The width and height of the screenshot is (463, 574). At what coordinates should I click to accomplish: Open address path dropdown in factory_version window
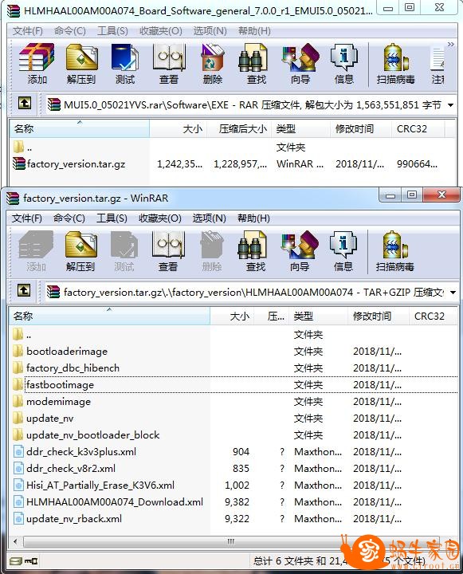pos(453,293)
